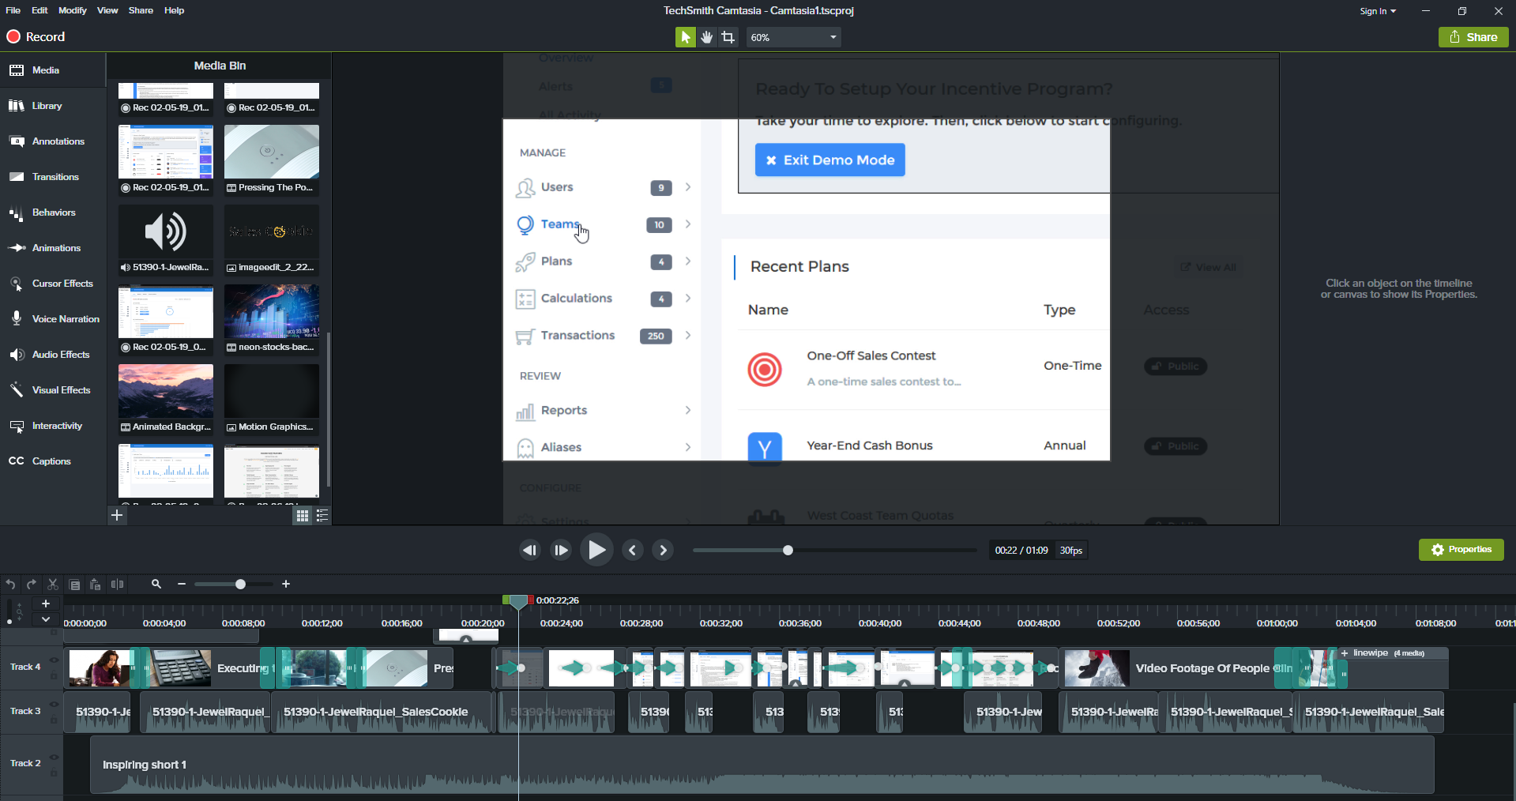Click the Properties button
The image size is (1516, 801).
(1461, 550)
